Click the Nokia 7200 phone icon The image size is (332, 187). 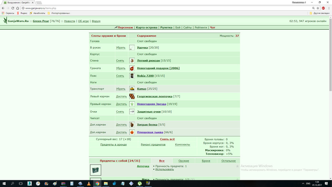pos(132,76)
